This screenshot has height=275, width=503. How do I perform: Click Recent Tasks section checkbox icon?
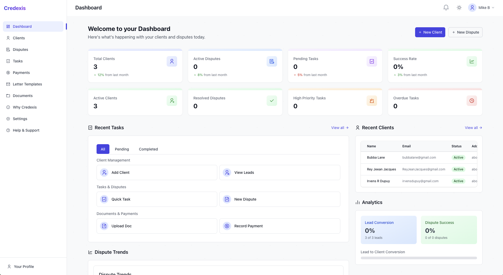point(90,128)
